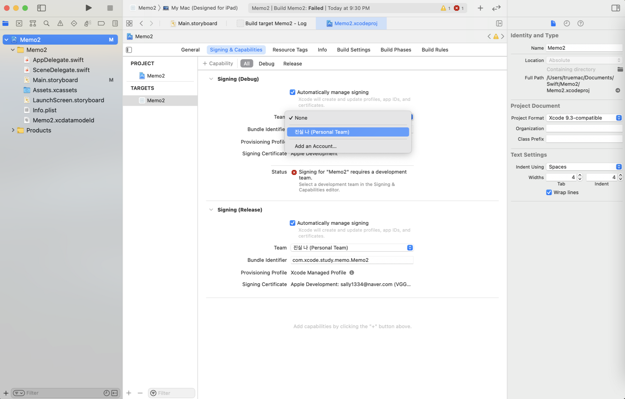The image size is (625, 399).
Task: Select Personal Team in the Team menu
Action: 348,132
